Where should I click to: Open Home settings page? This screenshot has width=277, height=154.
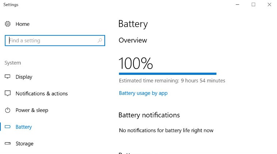22,24
